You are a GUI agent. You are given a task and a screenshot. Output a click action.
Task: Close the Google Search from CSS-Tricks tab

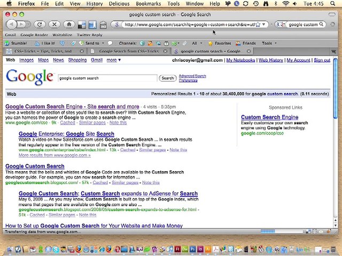165,51
